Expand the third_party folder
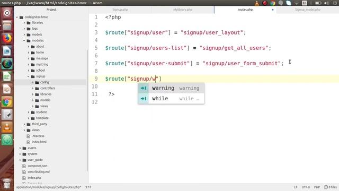 [x=24, y=124]
